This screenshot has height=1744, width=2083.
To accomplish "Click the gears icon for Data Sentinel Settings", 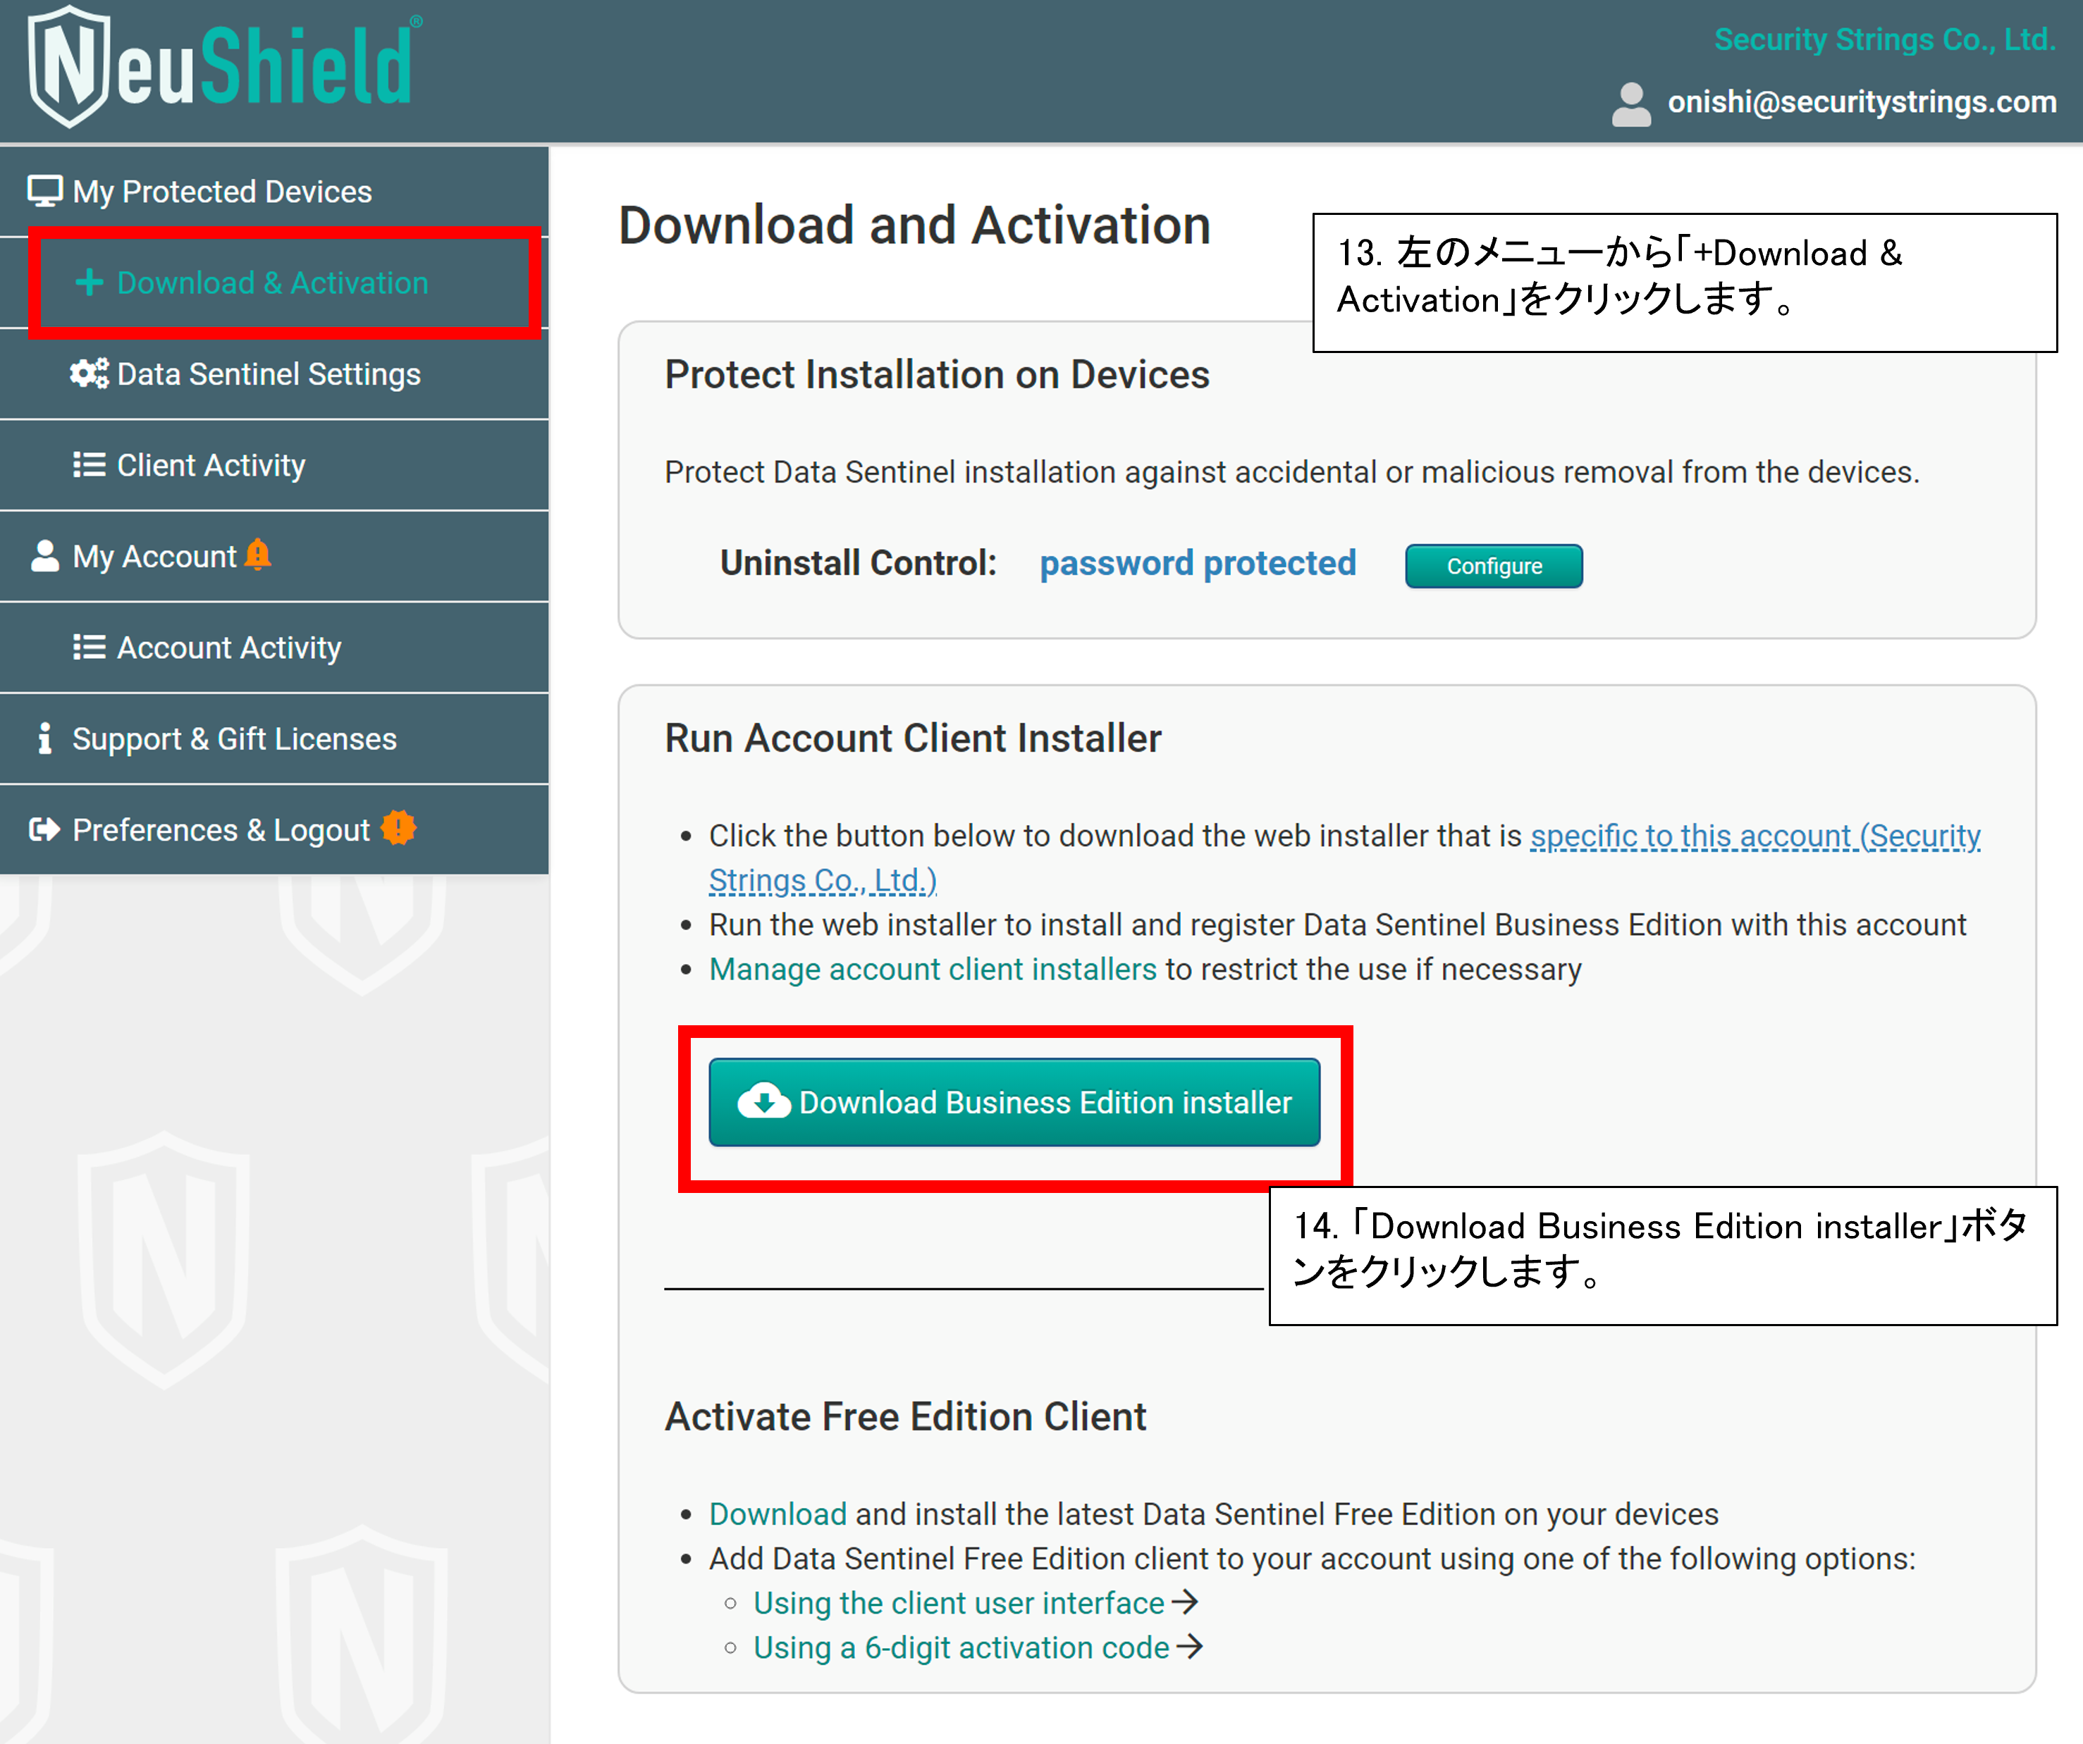I will point(90,373).
